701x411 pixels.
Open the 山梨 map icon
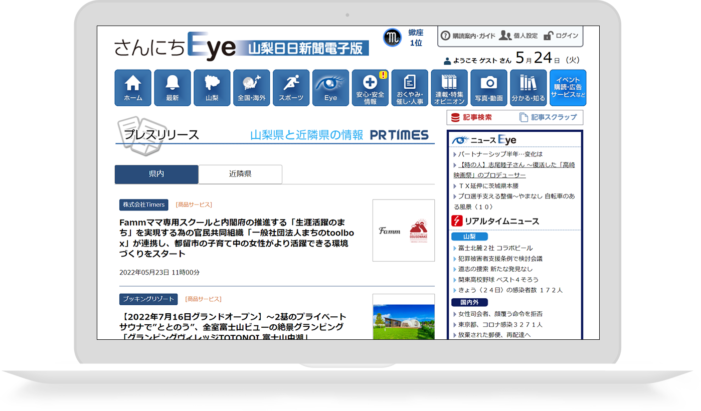pyautogui.click(x=212, y=88)
